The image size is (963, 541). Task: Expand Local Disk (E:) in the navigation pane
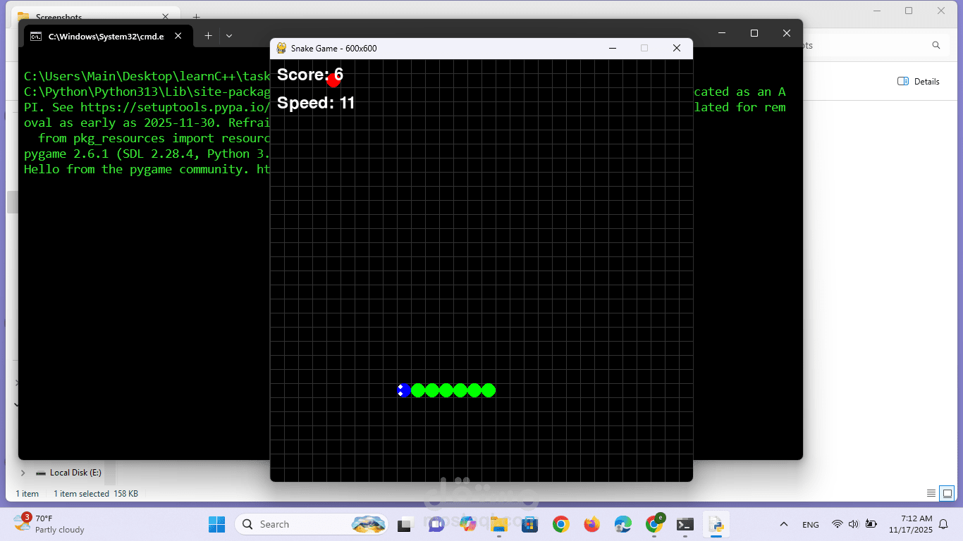click(23, 473)
